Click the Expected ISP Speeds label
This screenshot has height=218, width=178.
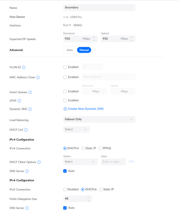[x=23, y=39]
